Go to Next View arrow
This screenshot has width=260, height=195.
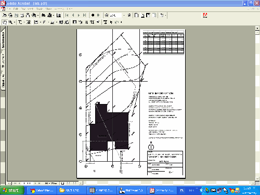(x=98, y=16)
